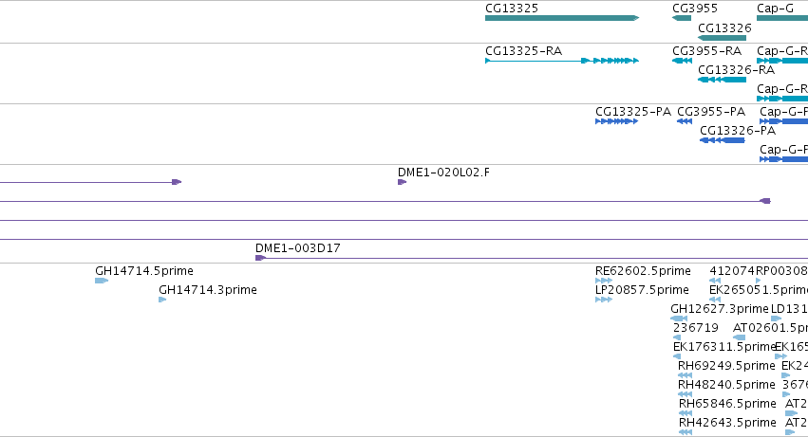
Task: Click the RH42643.5prime label
Action: 727,423
